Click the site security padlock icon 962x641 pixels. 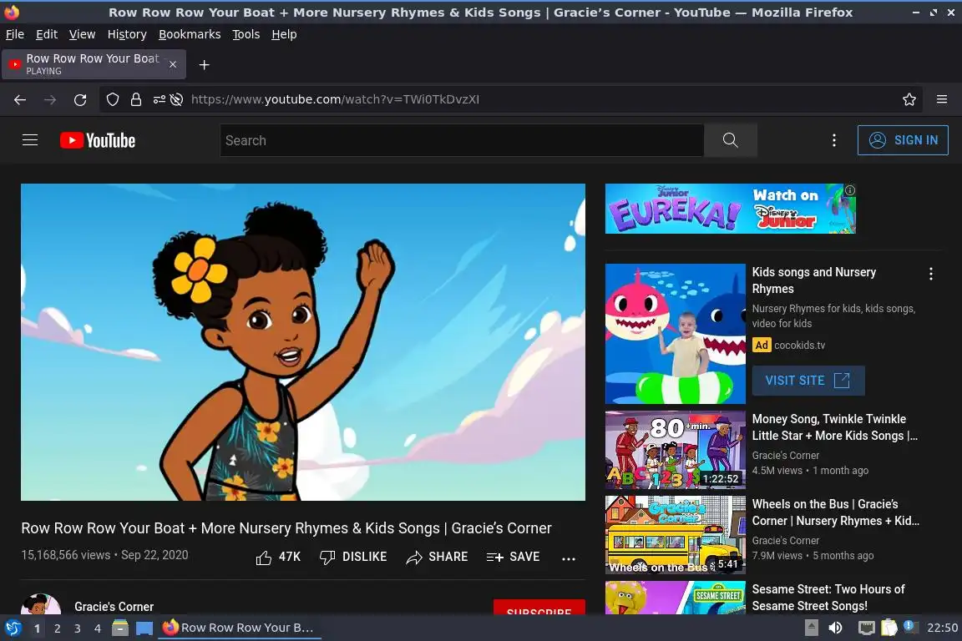point(136,99)
